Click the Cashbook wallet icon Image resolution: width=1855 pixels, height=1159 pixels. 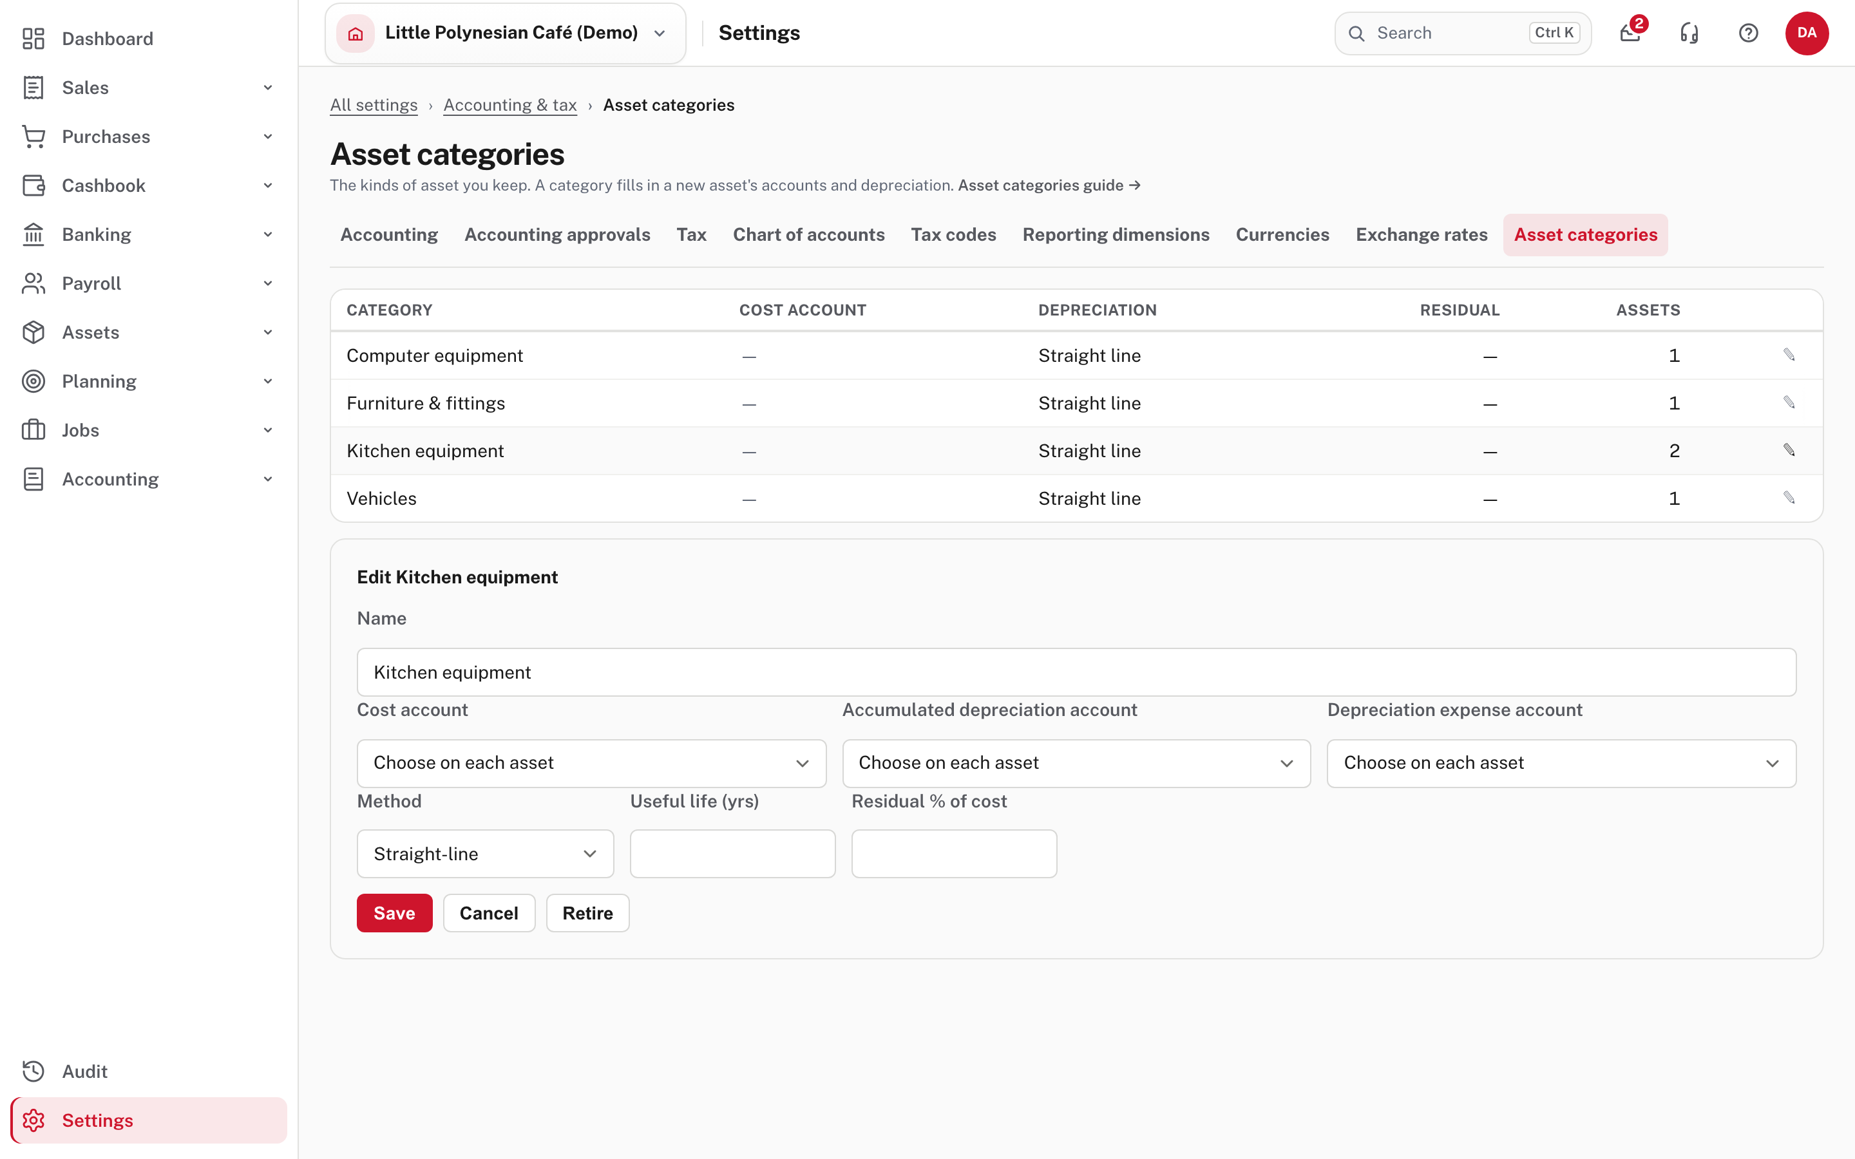click(33, 185)
